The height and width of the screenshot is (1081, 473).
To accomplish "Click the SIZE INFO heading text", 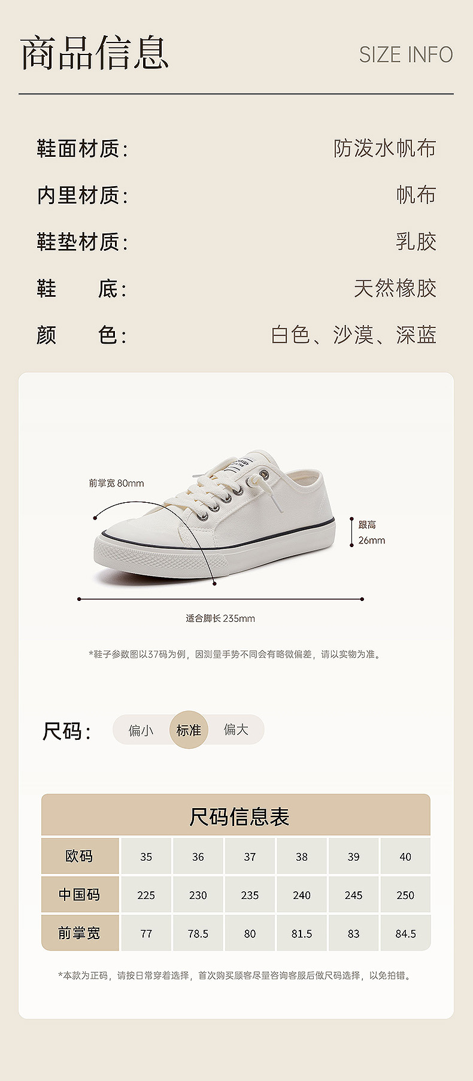I will pos(406,54).
